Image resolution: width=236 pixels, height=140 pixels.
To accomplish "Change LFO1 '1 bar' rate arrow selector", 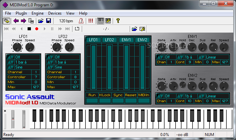I will click(11, 62).
